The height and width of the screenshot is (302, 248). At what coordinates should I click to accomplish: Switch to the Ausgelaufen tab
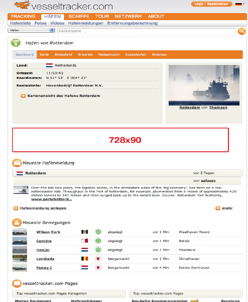coord(136,55)
